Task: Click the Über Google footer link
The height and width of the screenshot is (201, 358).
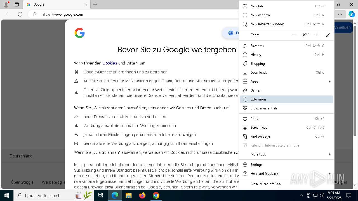Action: pyautogui.click(x=22, y=182)
